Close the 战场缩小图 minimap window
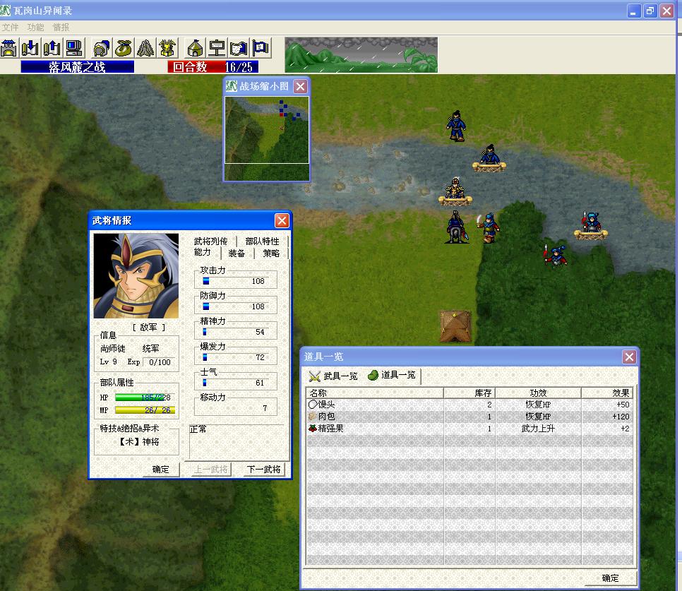 300,87
